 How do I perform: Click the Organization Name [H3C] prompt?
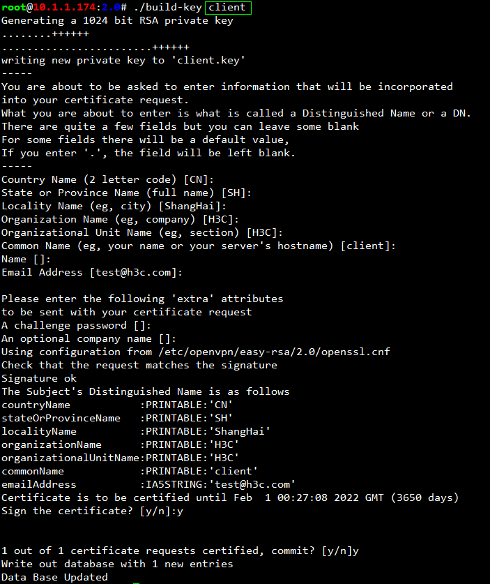120,219
